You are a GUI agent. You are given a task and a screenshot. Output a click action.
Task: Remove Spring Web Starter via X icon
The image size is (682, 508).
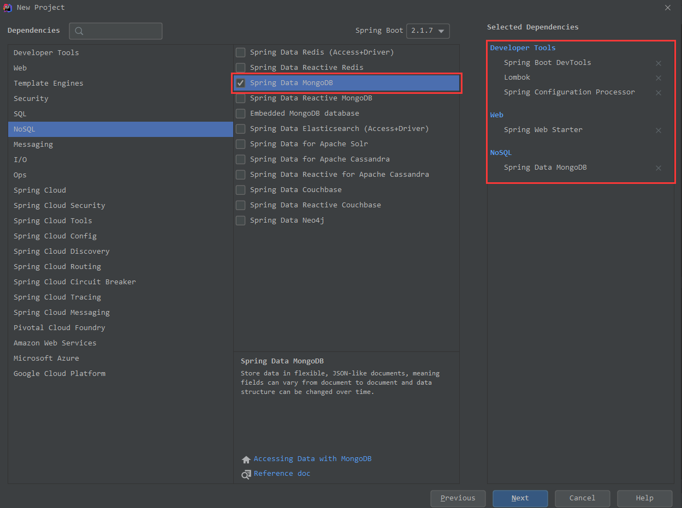pyautogui.click(x=659, y=130)
